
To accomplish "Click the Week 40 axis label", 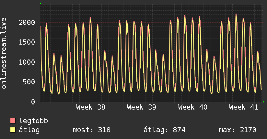I will (192, 107).
